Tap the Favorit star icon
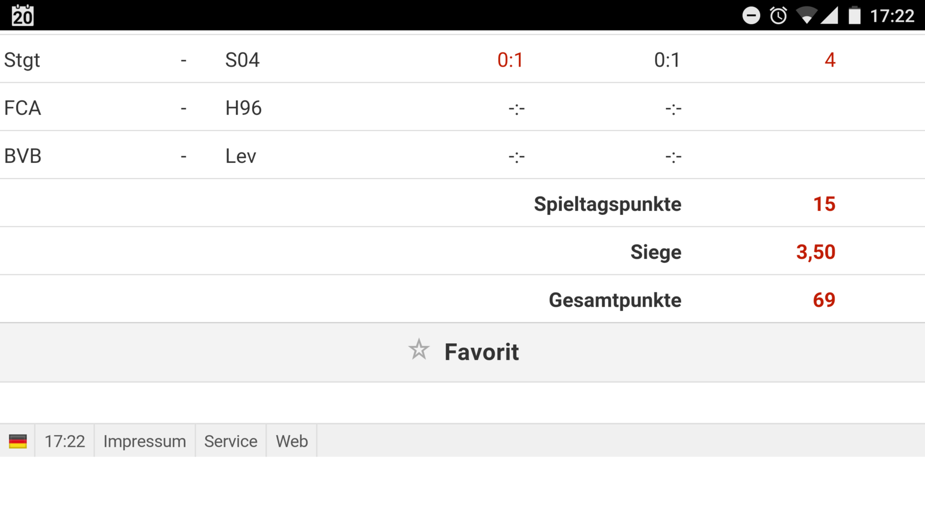925x520 pixels. (419, 350)
